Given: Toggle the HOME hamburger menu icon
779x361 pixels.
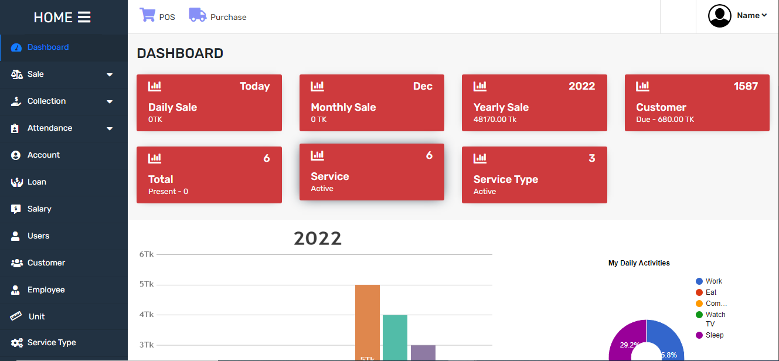Looking at the screenshot, I should click(84, 17).
